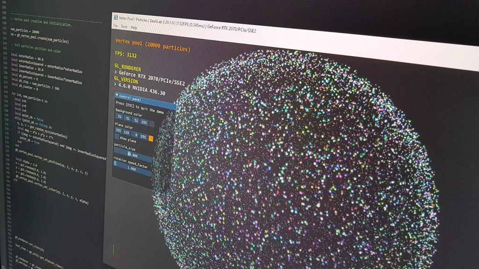Click the 'Background color' label

(x=129, y=113)
